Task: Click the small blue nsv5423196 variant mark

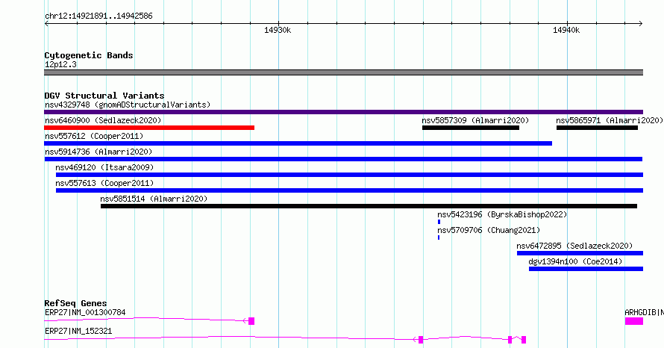Action: (x=439, y=222)
